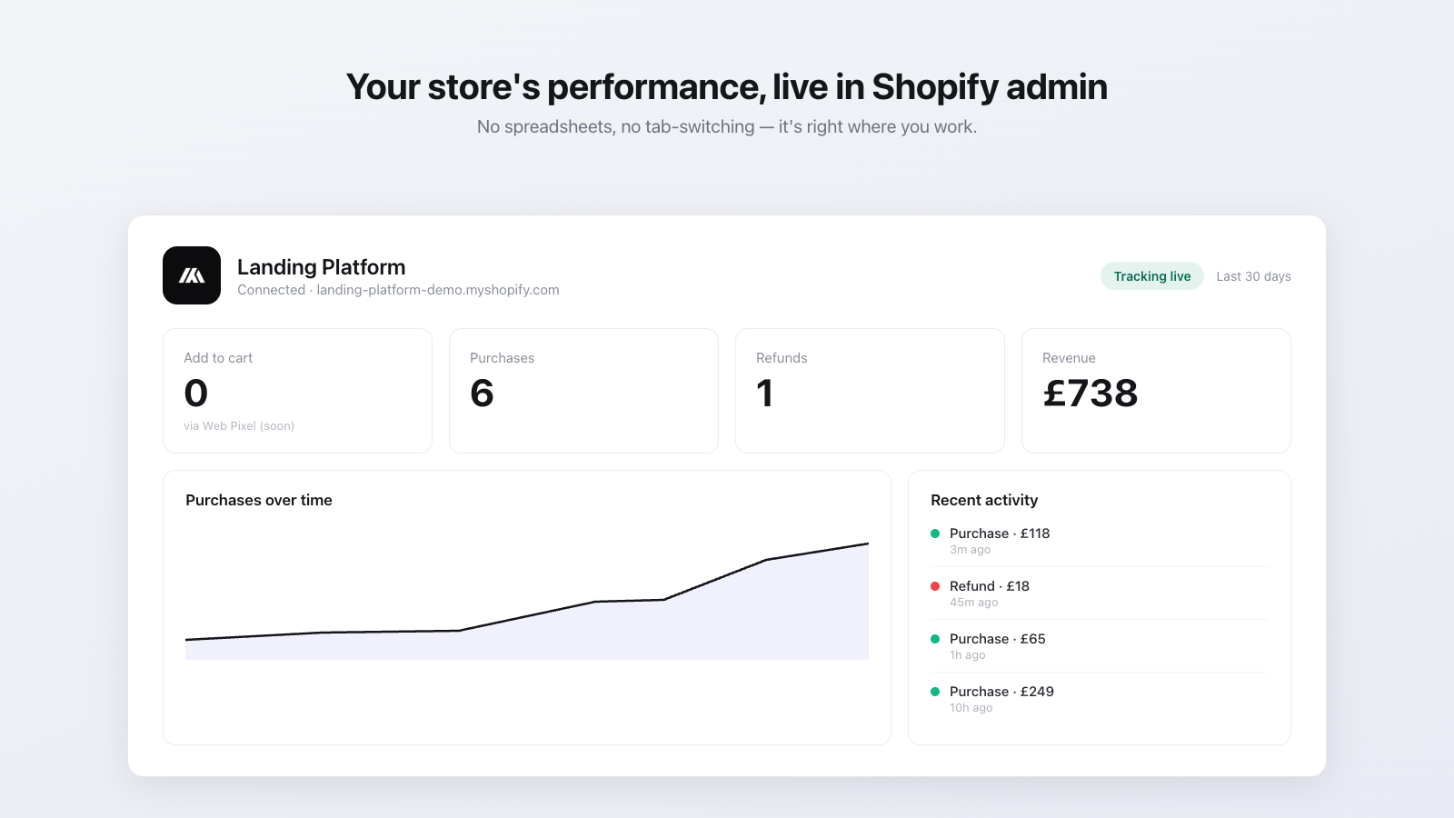
Task: Click the Purchases over time heading
Action: coord(259,500)
